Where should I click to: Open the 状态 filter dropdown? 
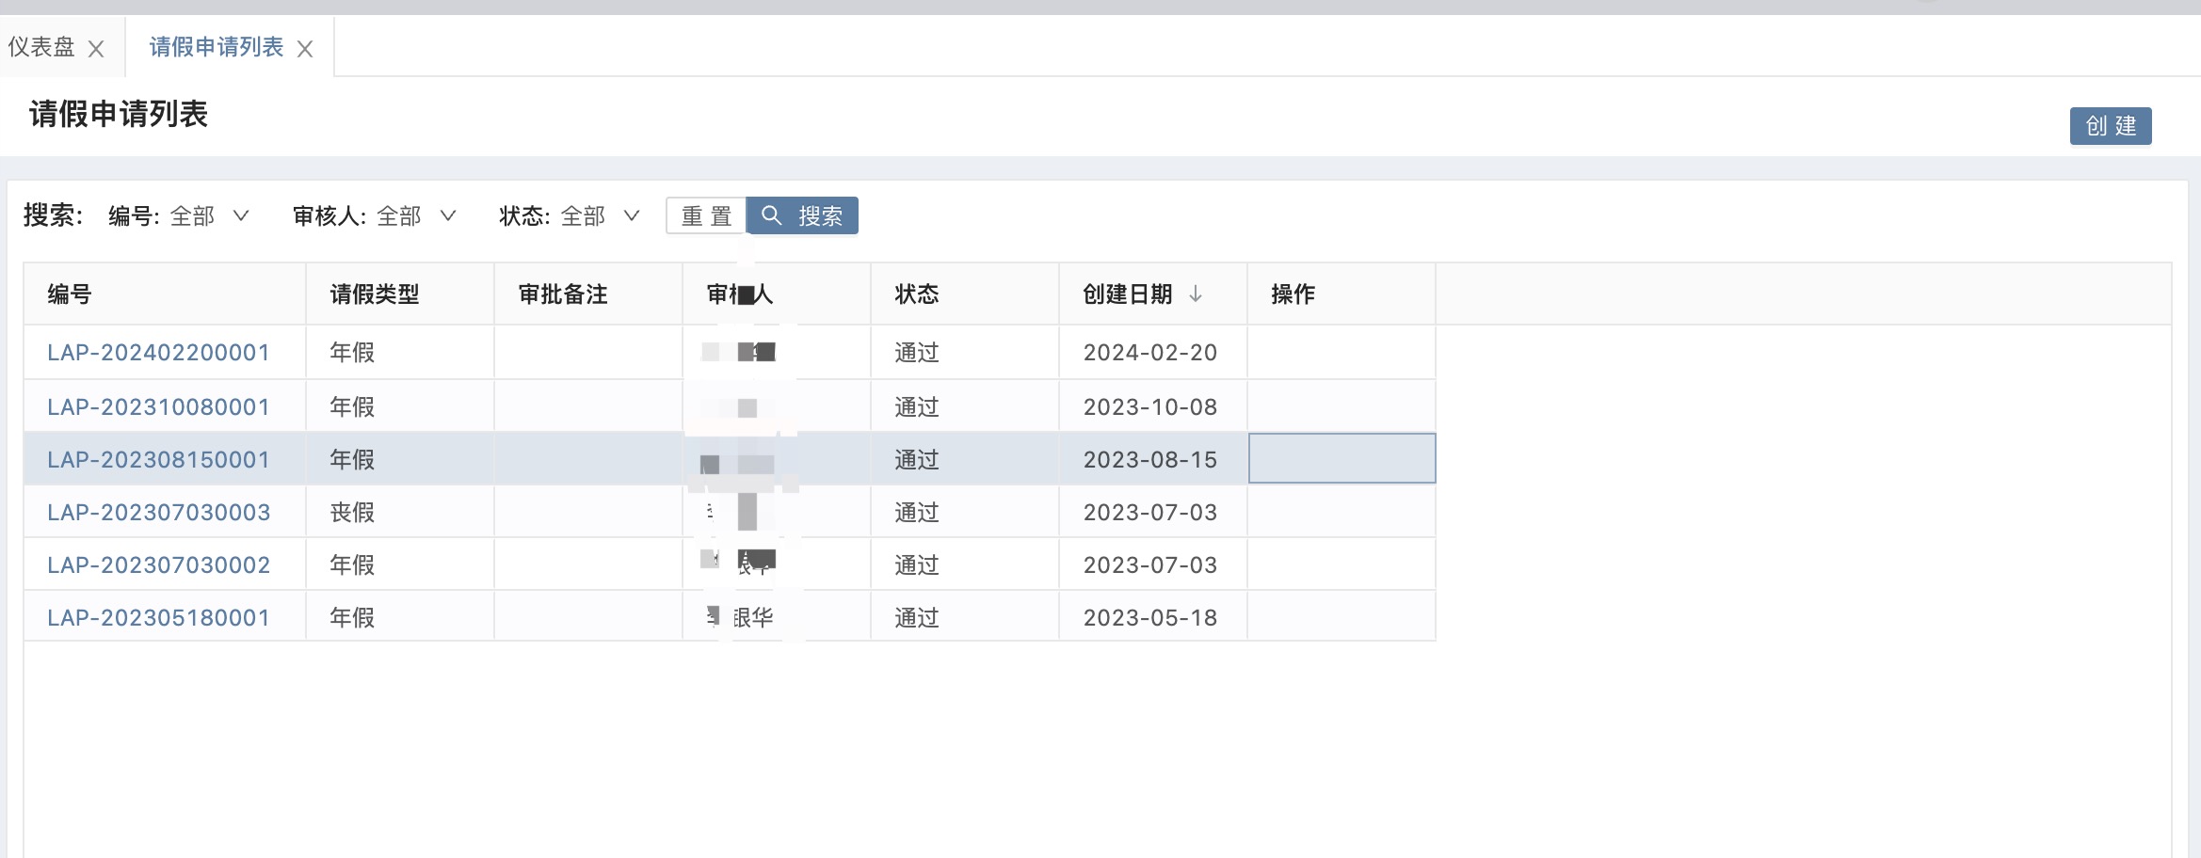point(601,216)
